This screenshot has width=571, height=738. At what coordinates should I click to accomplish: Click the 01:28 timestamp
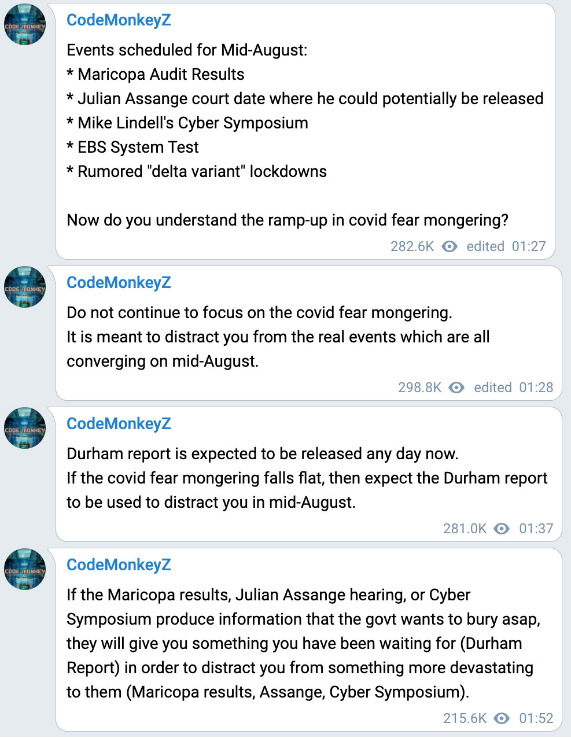click(536, 388)
